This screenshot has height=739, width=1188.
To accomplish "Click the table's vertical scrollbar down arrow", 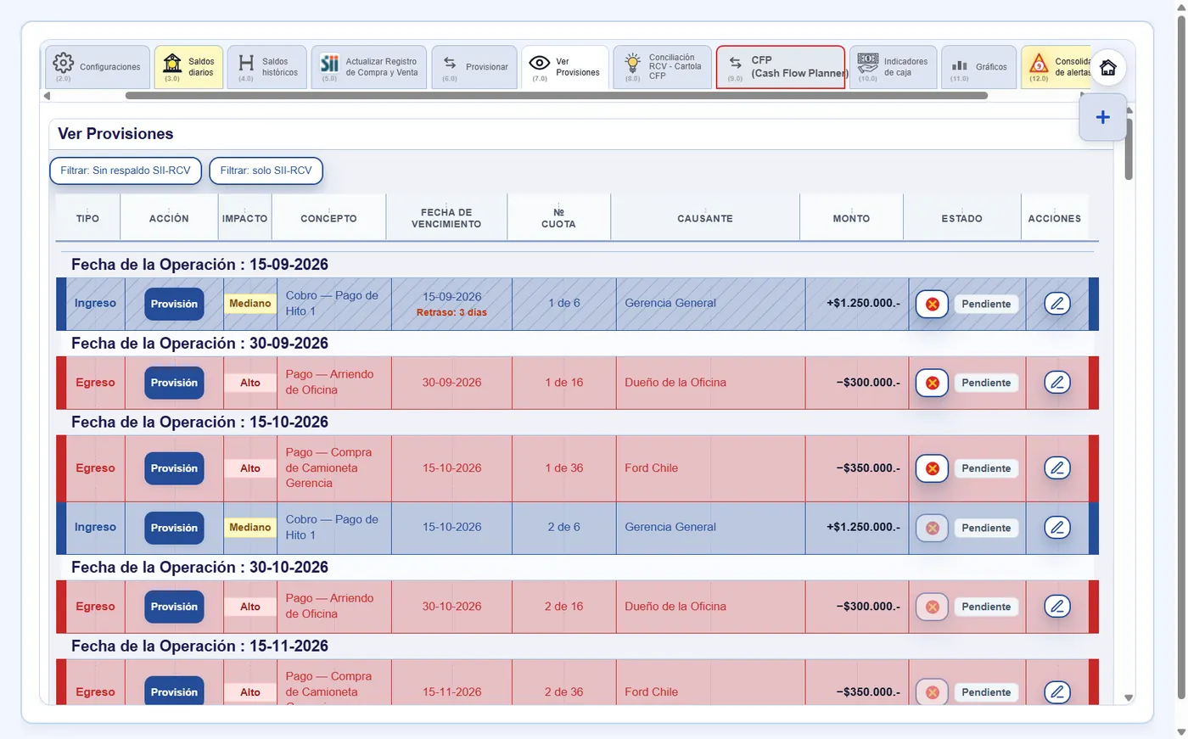I will (1129, 698).
